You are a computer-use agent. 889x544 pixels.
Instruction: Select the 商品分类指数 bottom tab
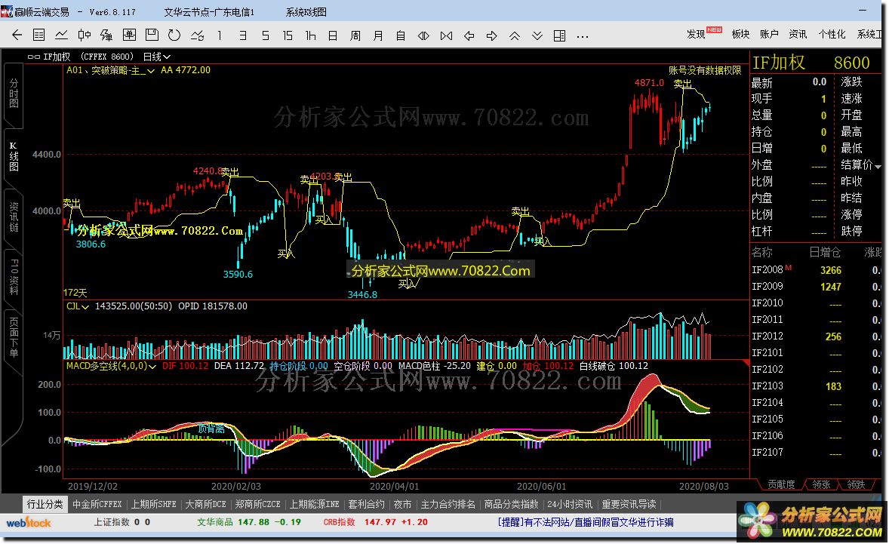click(511, 504)
